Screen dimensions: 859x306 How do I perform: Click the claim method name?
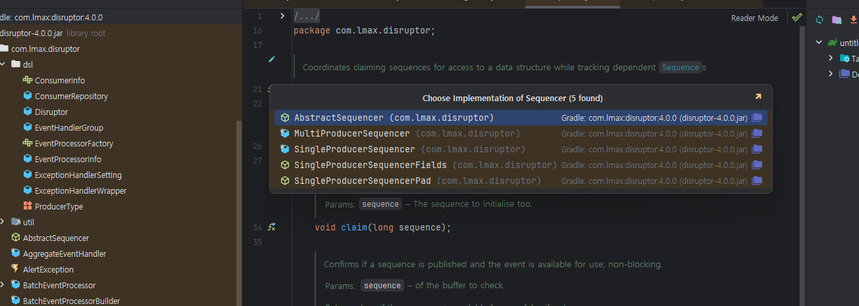coord(353,227)
